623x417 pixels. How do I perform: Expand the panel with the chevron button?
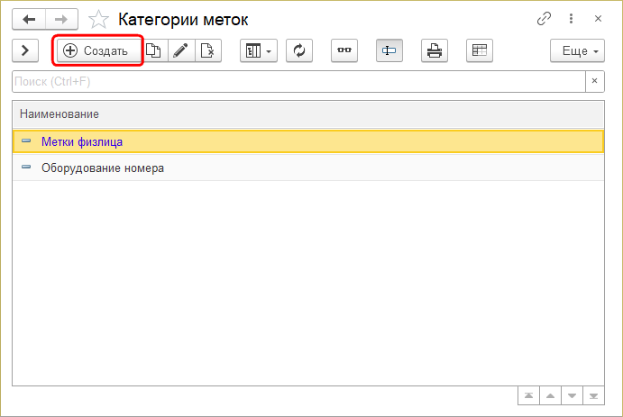(x=25, y=51)
